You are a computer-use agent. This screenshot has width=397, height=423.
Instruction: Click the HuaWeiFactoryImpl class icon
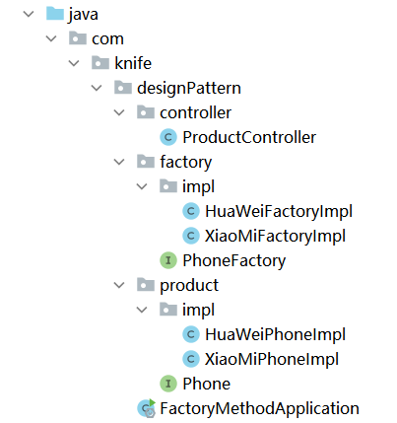191,211
